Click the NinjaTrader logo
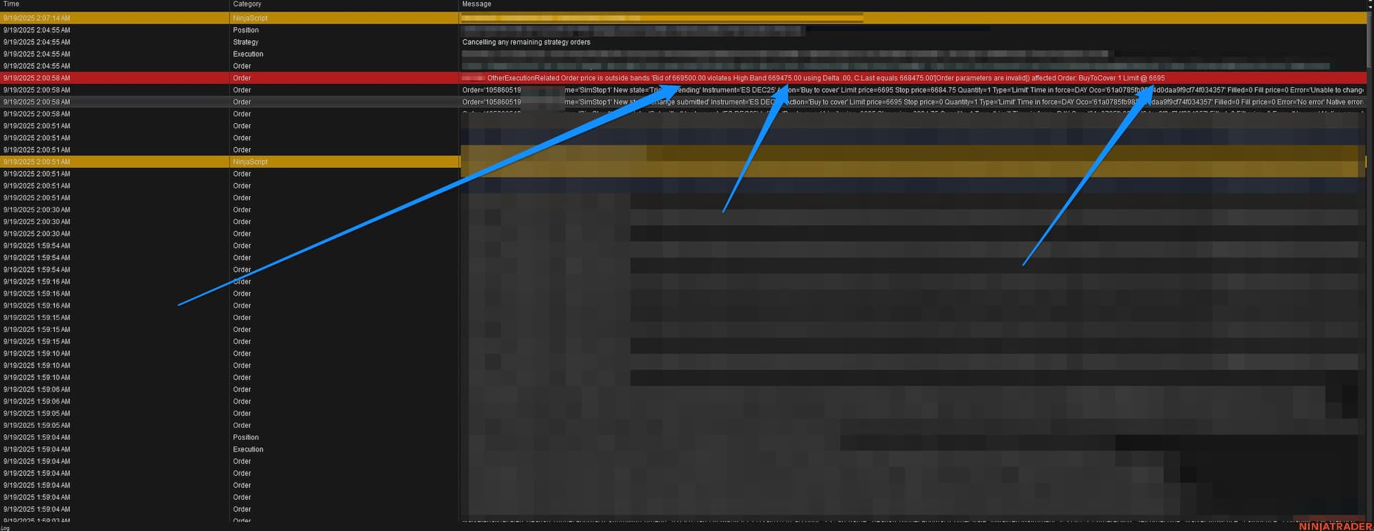The width and height of the screenshot is (1374, 531). [x=1335, y=526]
